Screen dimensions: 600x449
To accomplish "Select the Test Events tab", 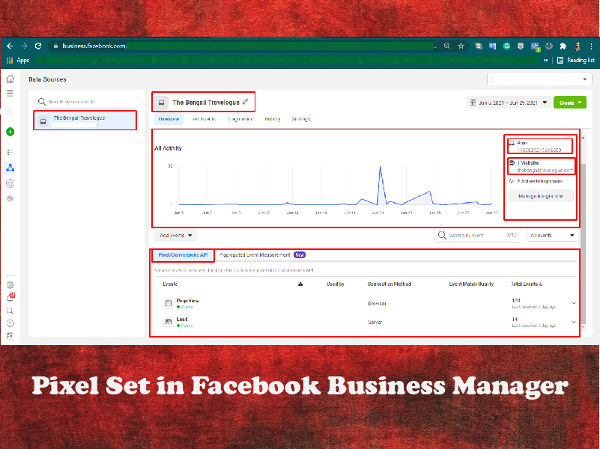I will click(204, 119).
